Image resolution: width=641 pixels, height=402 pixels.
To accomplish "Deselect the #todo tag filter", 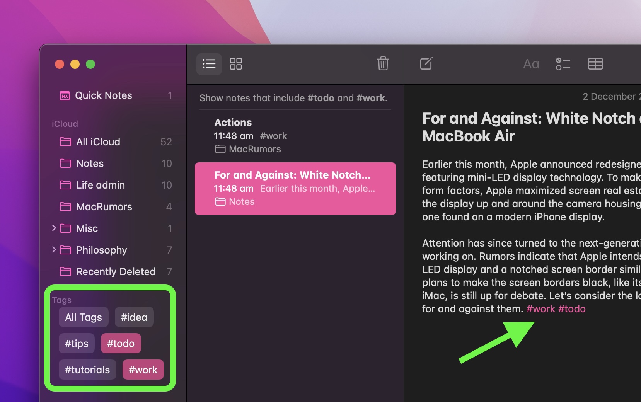I will click(x=121, y=343).
